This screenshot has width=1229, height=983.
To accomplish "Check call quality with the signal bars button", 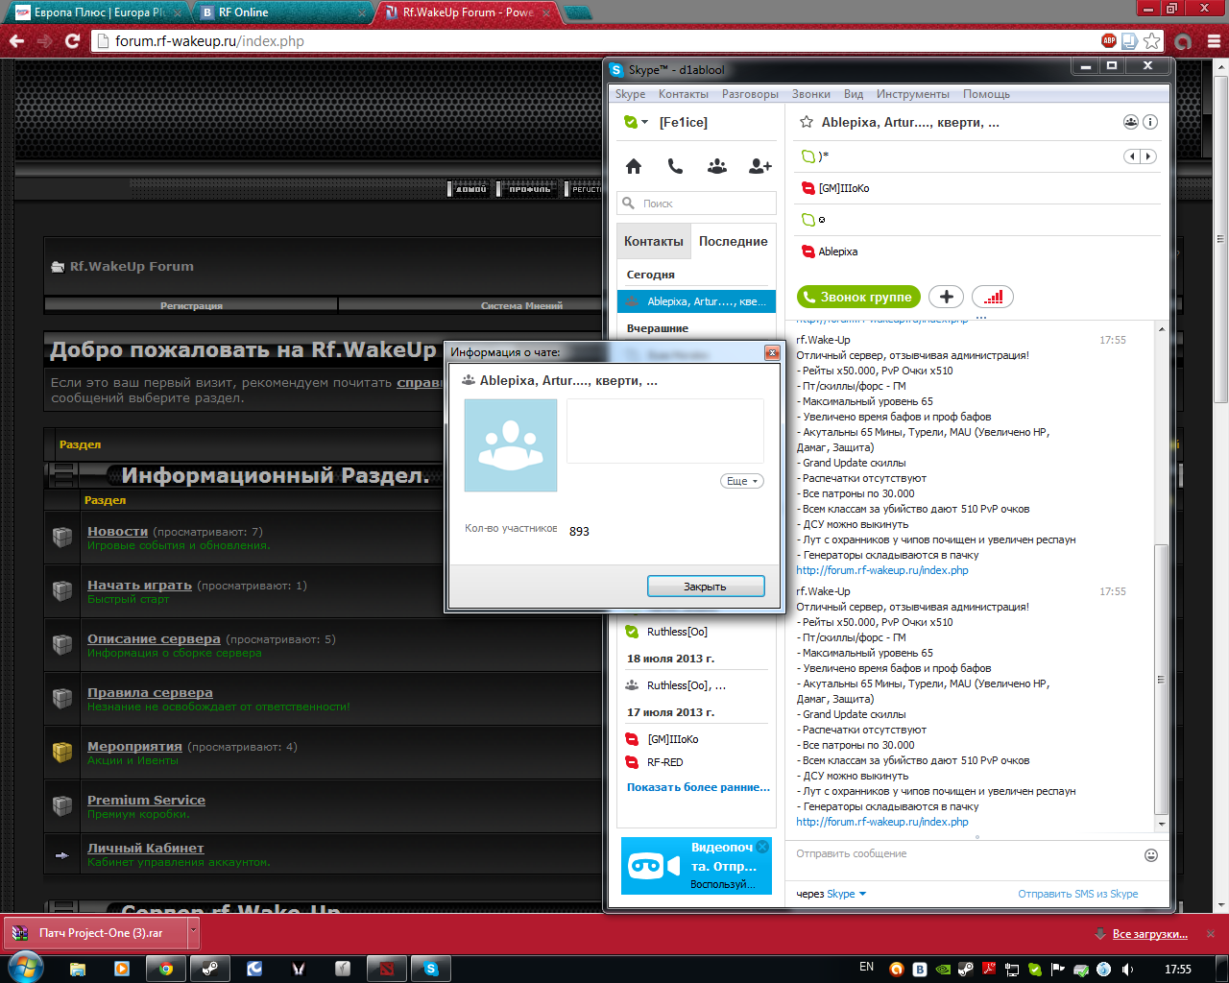I will [x=993, y=297].
